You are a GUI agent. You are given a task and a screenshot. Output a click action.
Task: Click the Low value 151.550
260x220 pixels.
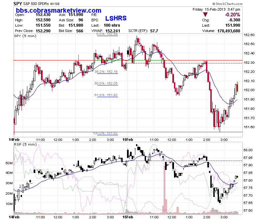coord(43,25)
